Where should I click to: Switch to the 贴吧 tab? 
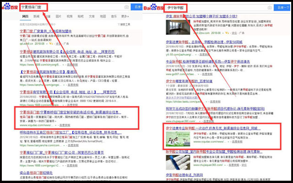tap(81, 16)
